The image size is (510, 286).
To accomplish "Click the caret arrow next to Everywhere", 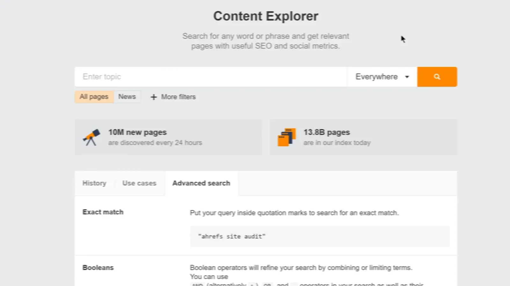I will pyautogui.click(x=407, y=77).
